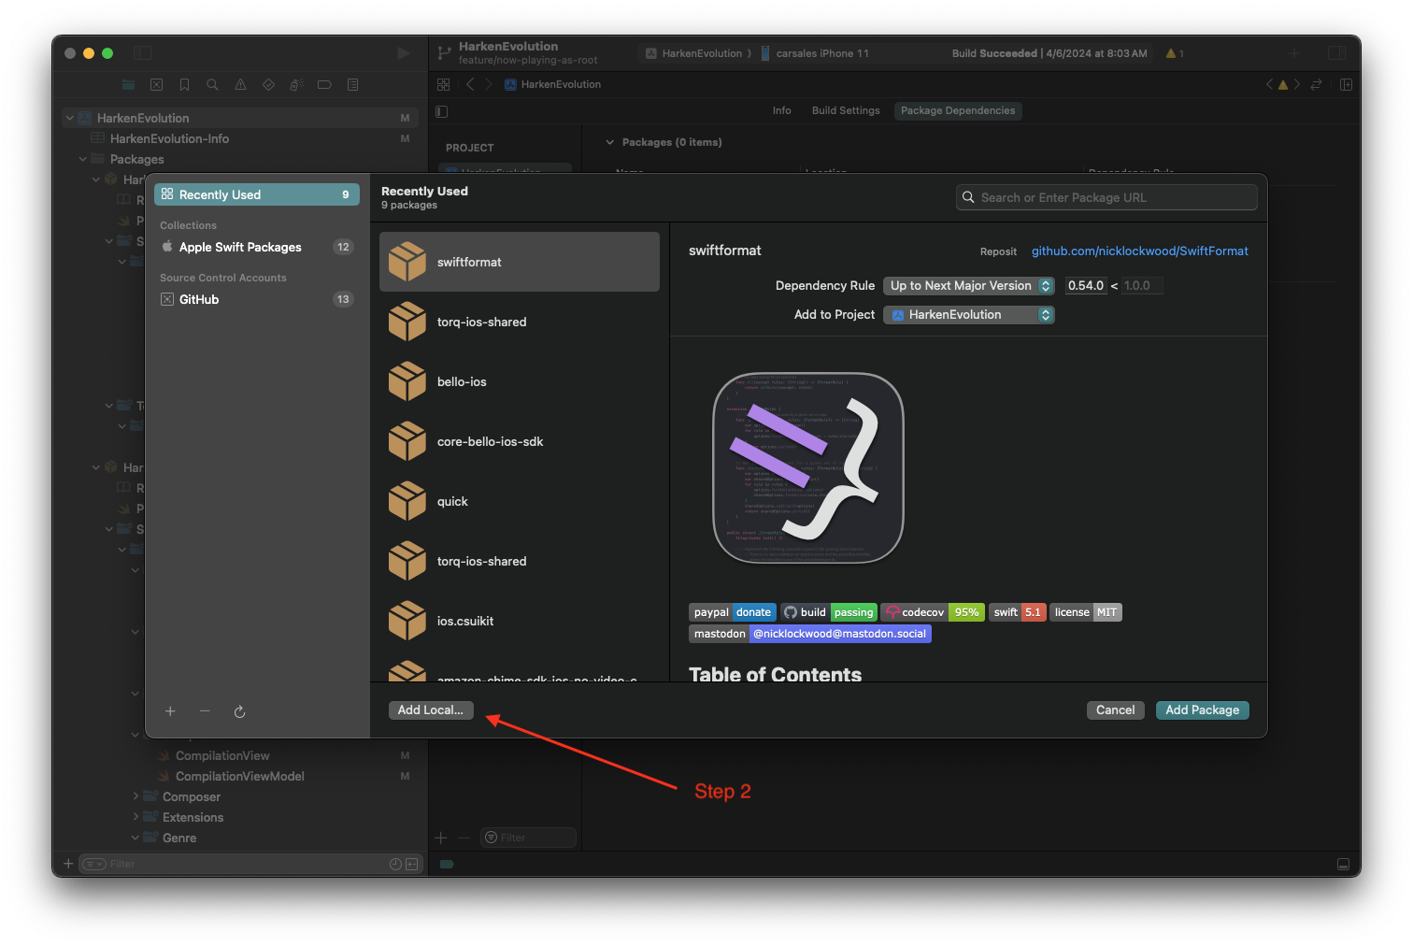Click the Run play button in toolbar

(x=403, y=53)
